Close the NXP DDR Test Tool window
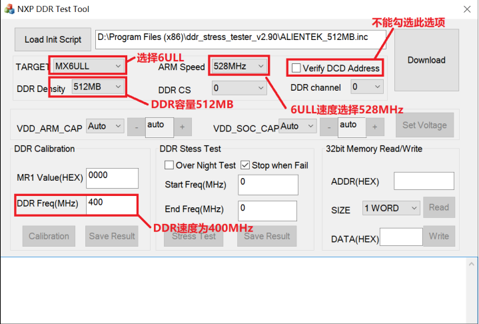479x324 pixels. coord(467,9)
